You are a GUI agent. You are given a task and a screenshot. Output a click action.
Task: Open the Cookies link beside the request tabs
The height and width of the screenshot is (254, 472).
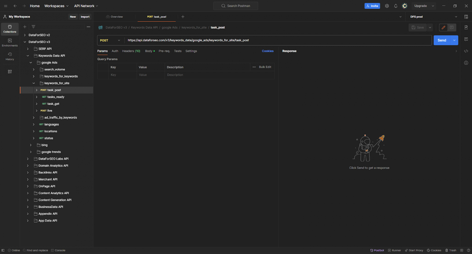(x=268, y=51)
